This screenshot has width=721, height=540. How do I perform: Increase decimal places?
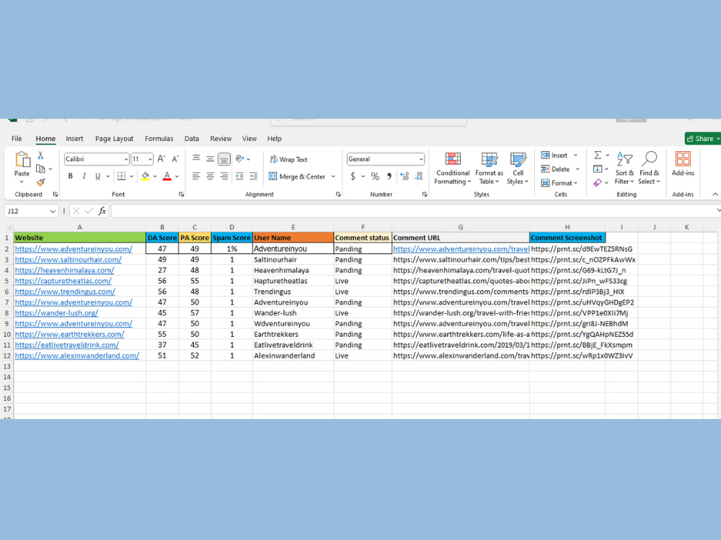[x=404, y=176]
